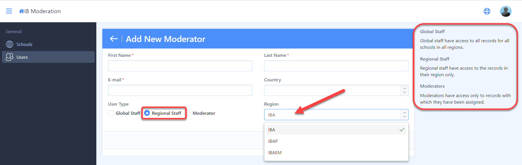Viewport: 522px width, 165px height.
Task: Pick IBAEM in the region list
Action: [336, 152]
